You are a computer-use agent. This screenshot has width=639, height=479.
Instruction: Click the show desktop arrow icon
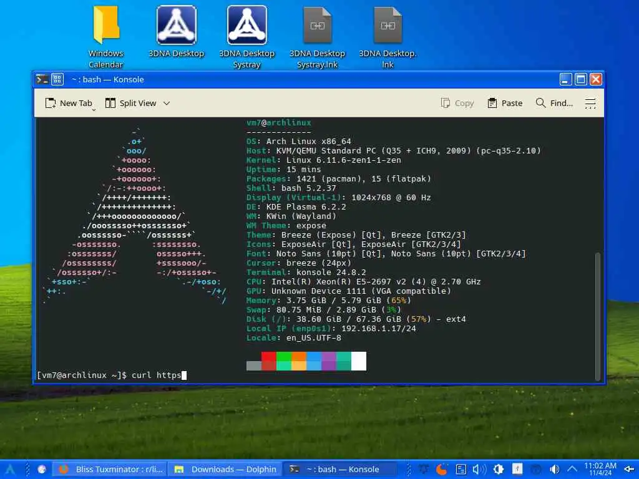coord(629,469)
